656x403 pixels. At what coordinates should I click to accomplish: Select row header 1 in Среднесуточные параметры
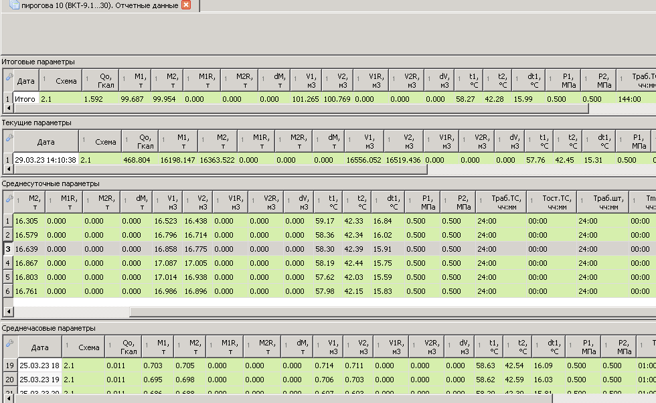(x=8, y=221)
